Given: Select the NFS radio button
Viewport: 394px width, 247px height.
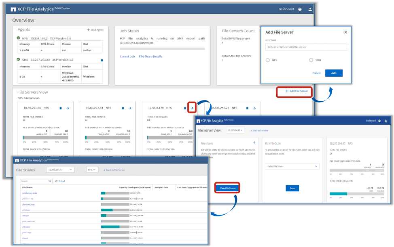Looking at the screenshot, I should pos(268,60).
